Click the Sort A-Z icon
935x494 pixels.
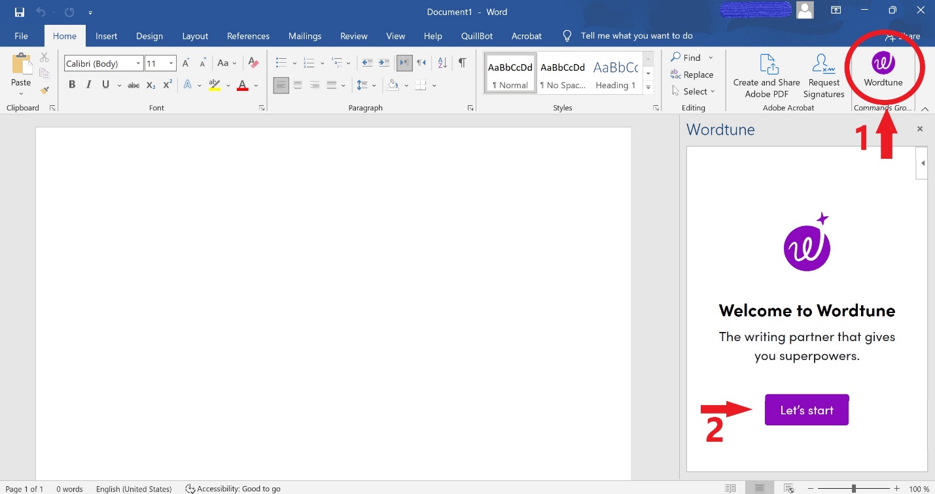(442, 63)
